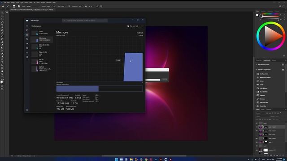Add a Black & White adjustment
Viewport: 287px width, 161px height.
[x=262, y=92]
